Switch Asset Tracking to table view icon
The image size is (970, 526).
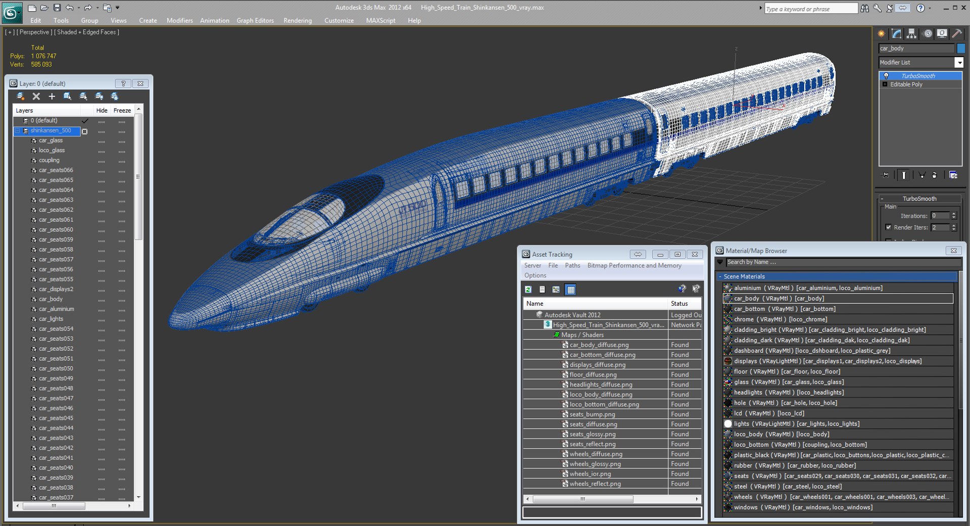click(571, 290)
